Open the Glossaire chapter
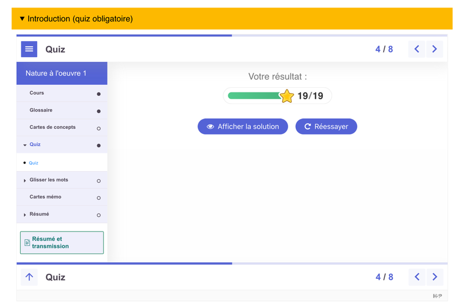This screenshot has width=463, height=302. coord(41,110)
